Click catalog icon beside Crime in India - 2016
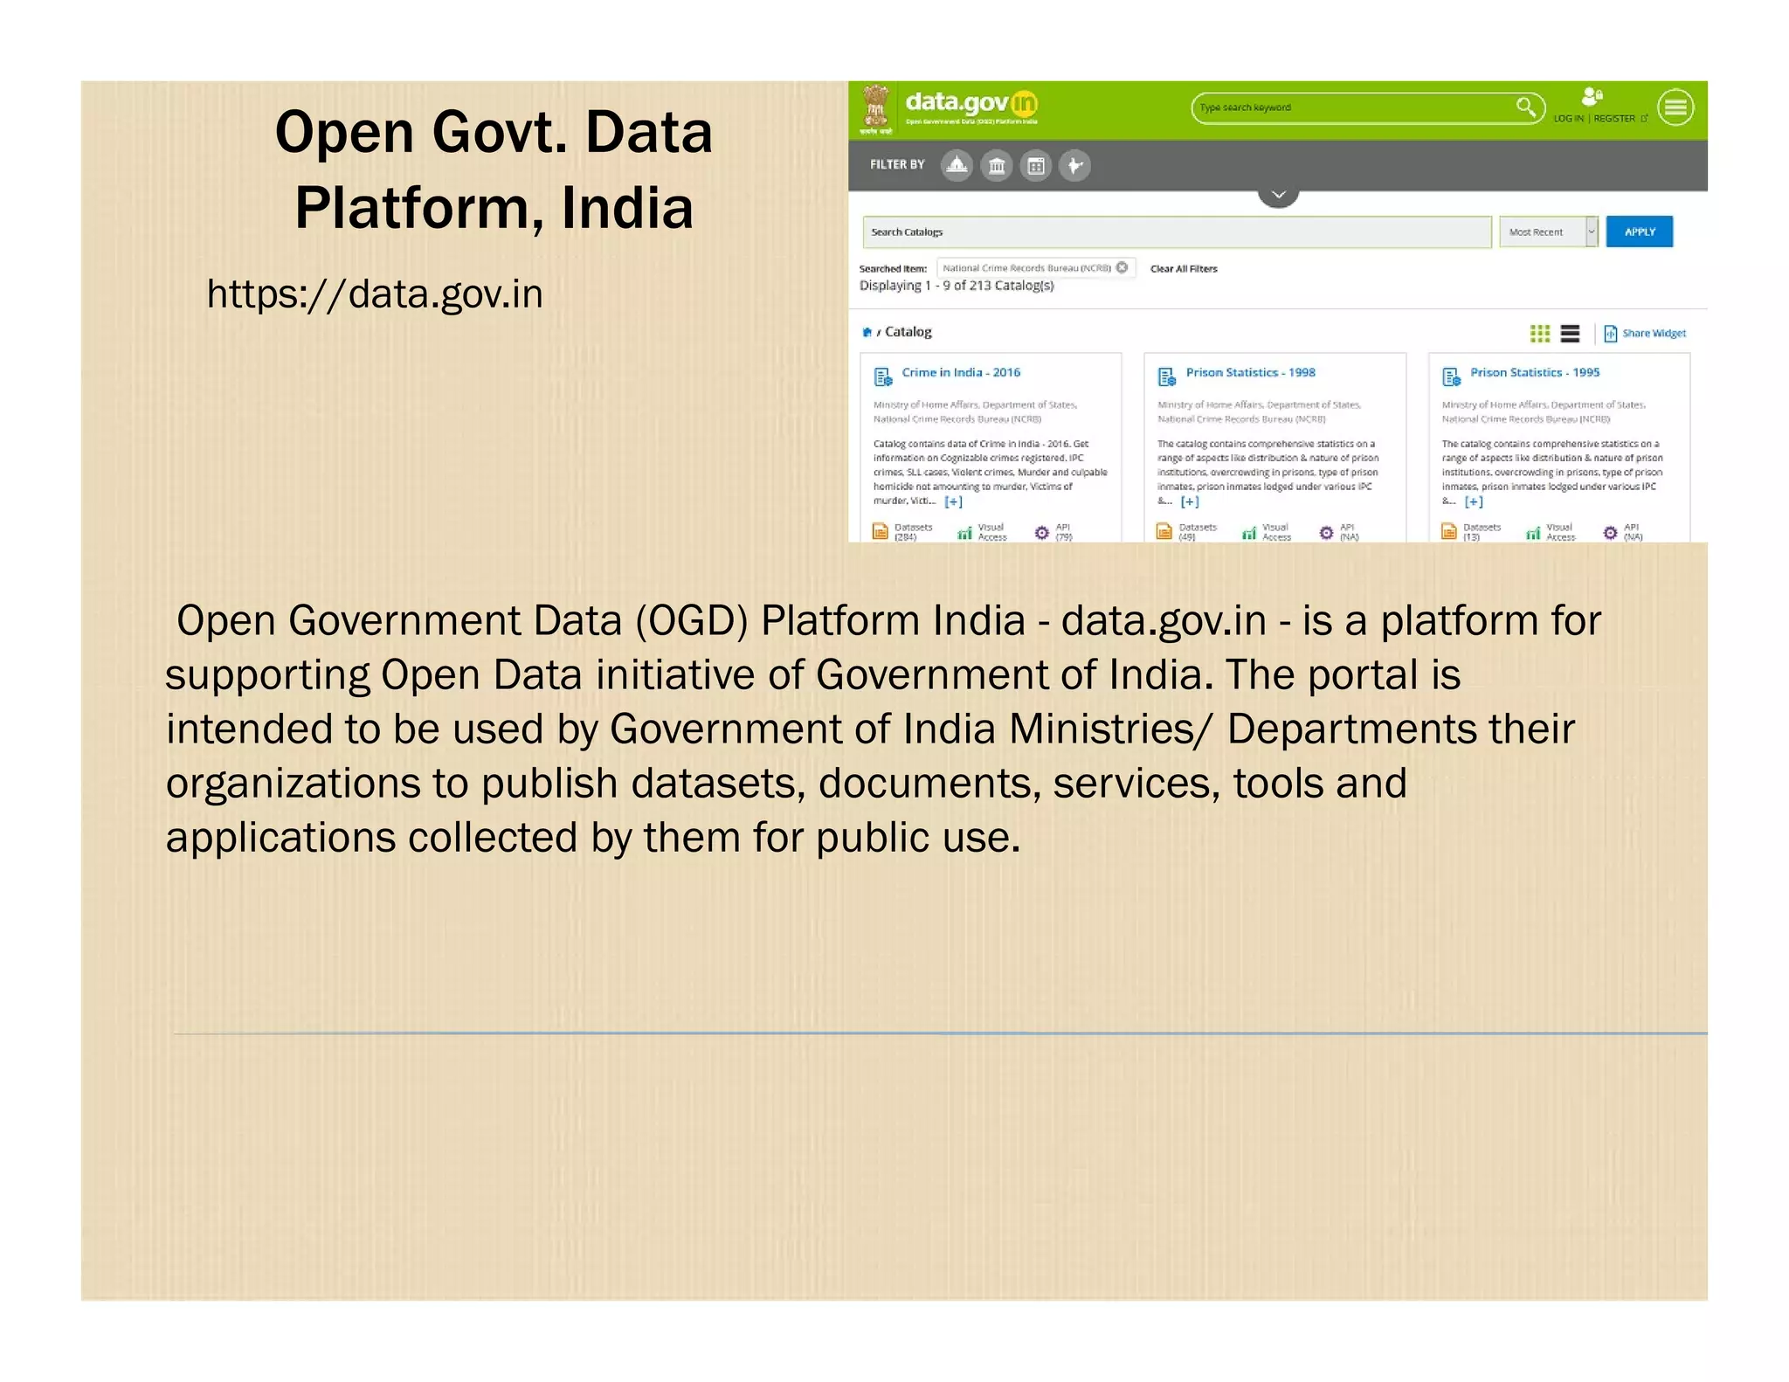The width and height of the screenshot is (1789, 1382). [883, 377]
